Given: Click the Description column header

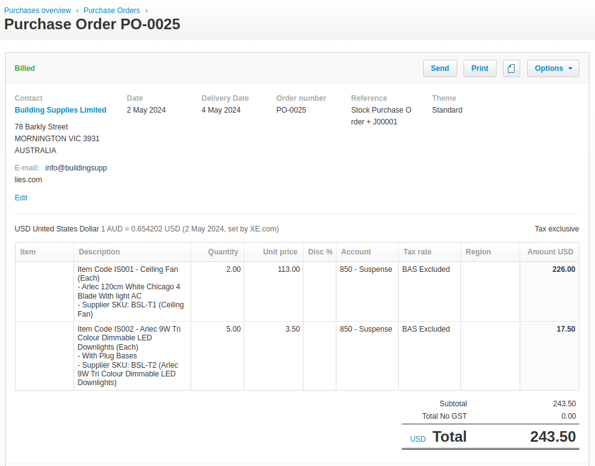Looking at the screenshot, I should [x=99, y=252].
